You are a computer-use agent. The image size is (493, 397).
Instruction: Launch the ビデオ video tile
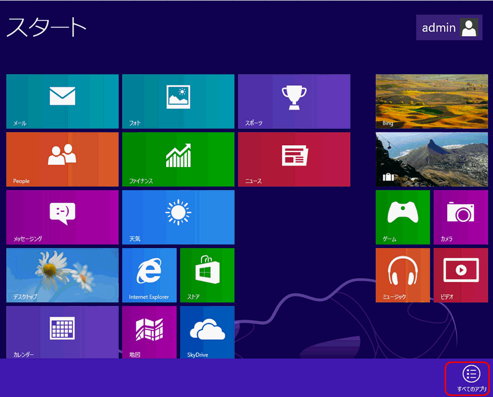[461, 275]
